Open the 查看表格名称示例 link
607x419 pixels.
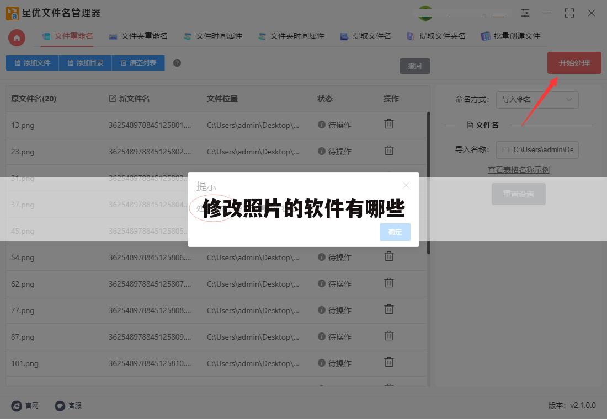(518, 170)
